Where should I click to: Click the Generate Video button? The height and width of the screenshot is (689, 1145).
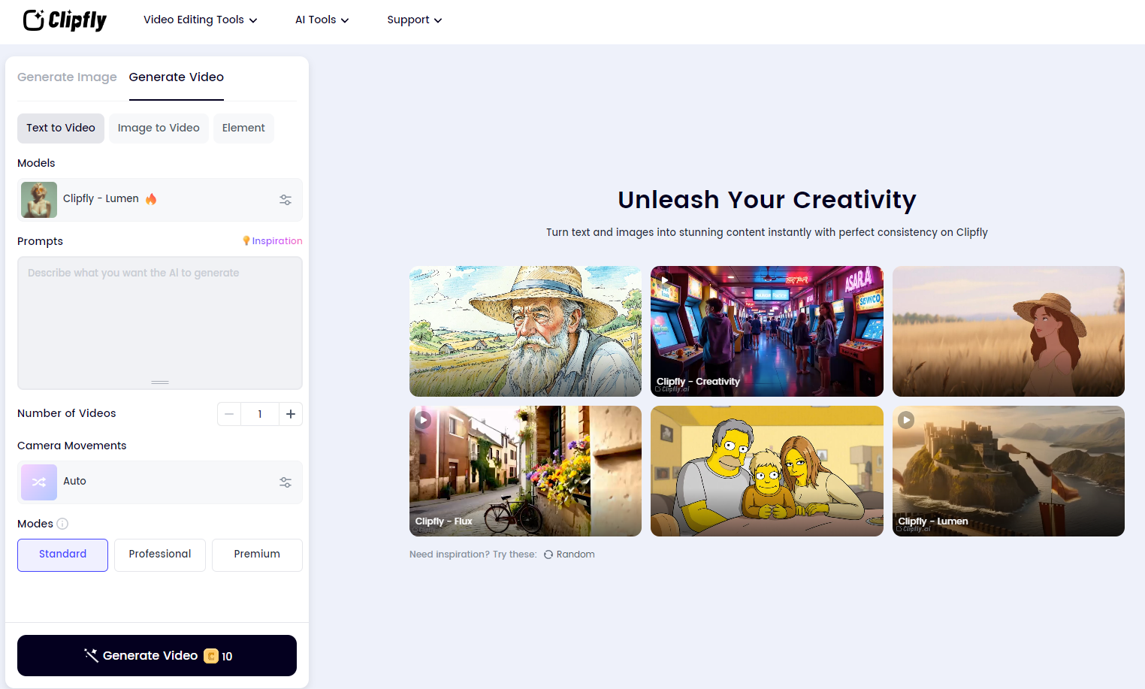157,655
